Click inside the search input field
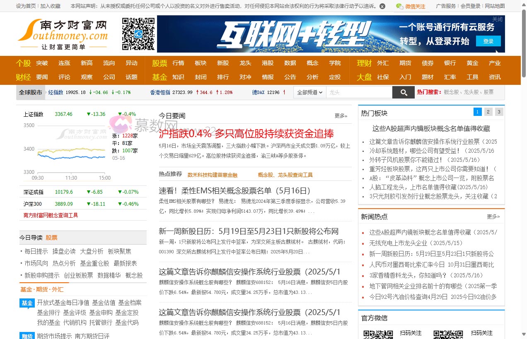527x339 pixels. (360, 92)
